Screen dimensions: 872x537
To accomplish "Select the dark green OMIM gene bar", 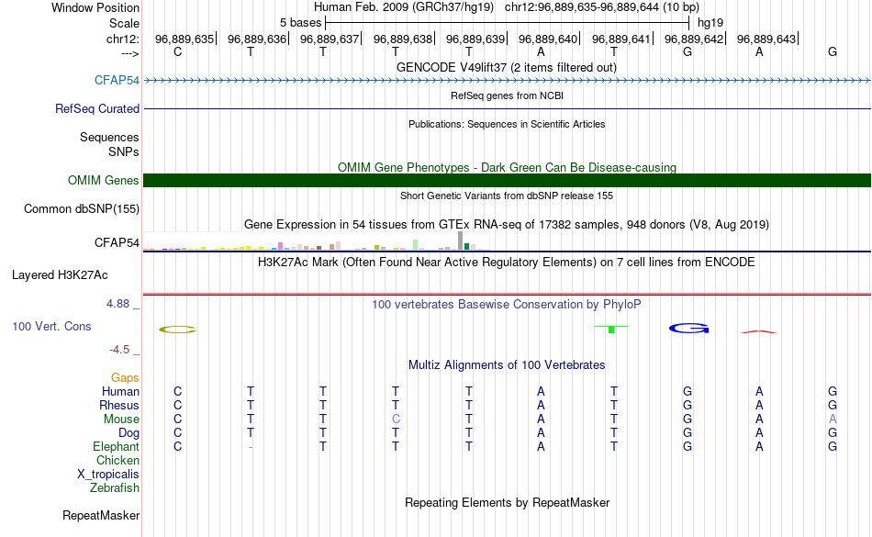I will pyautogui.click(x=507, y=180).
